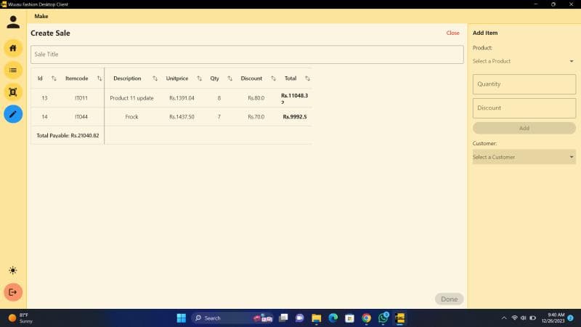Click the Close link
Image resolution: width=581 pixels, height=327 pixels.
click(x=452, y=33)
